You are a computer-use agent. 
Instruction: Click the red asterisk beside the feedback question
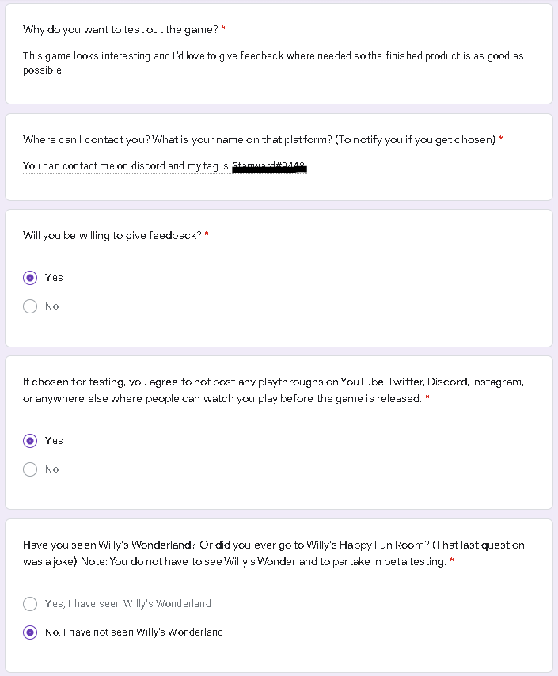pyautogui.click(x=207, y=234)
